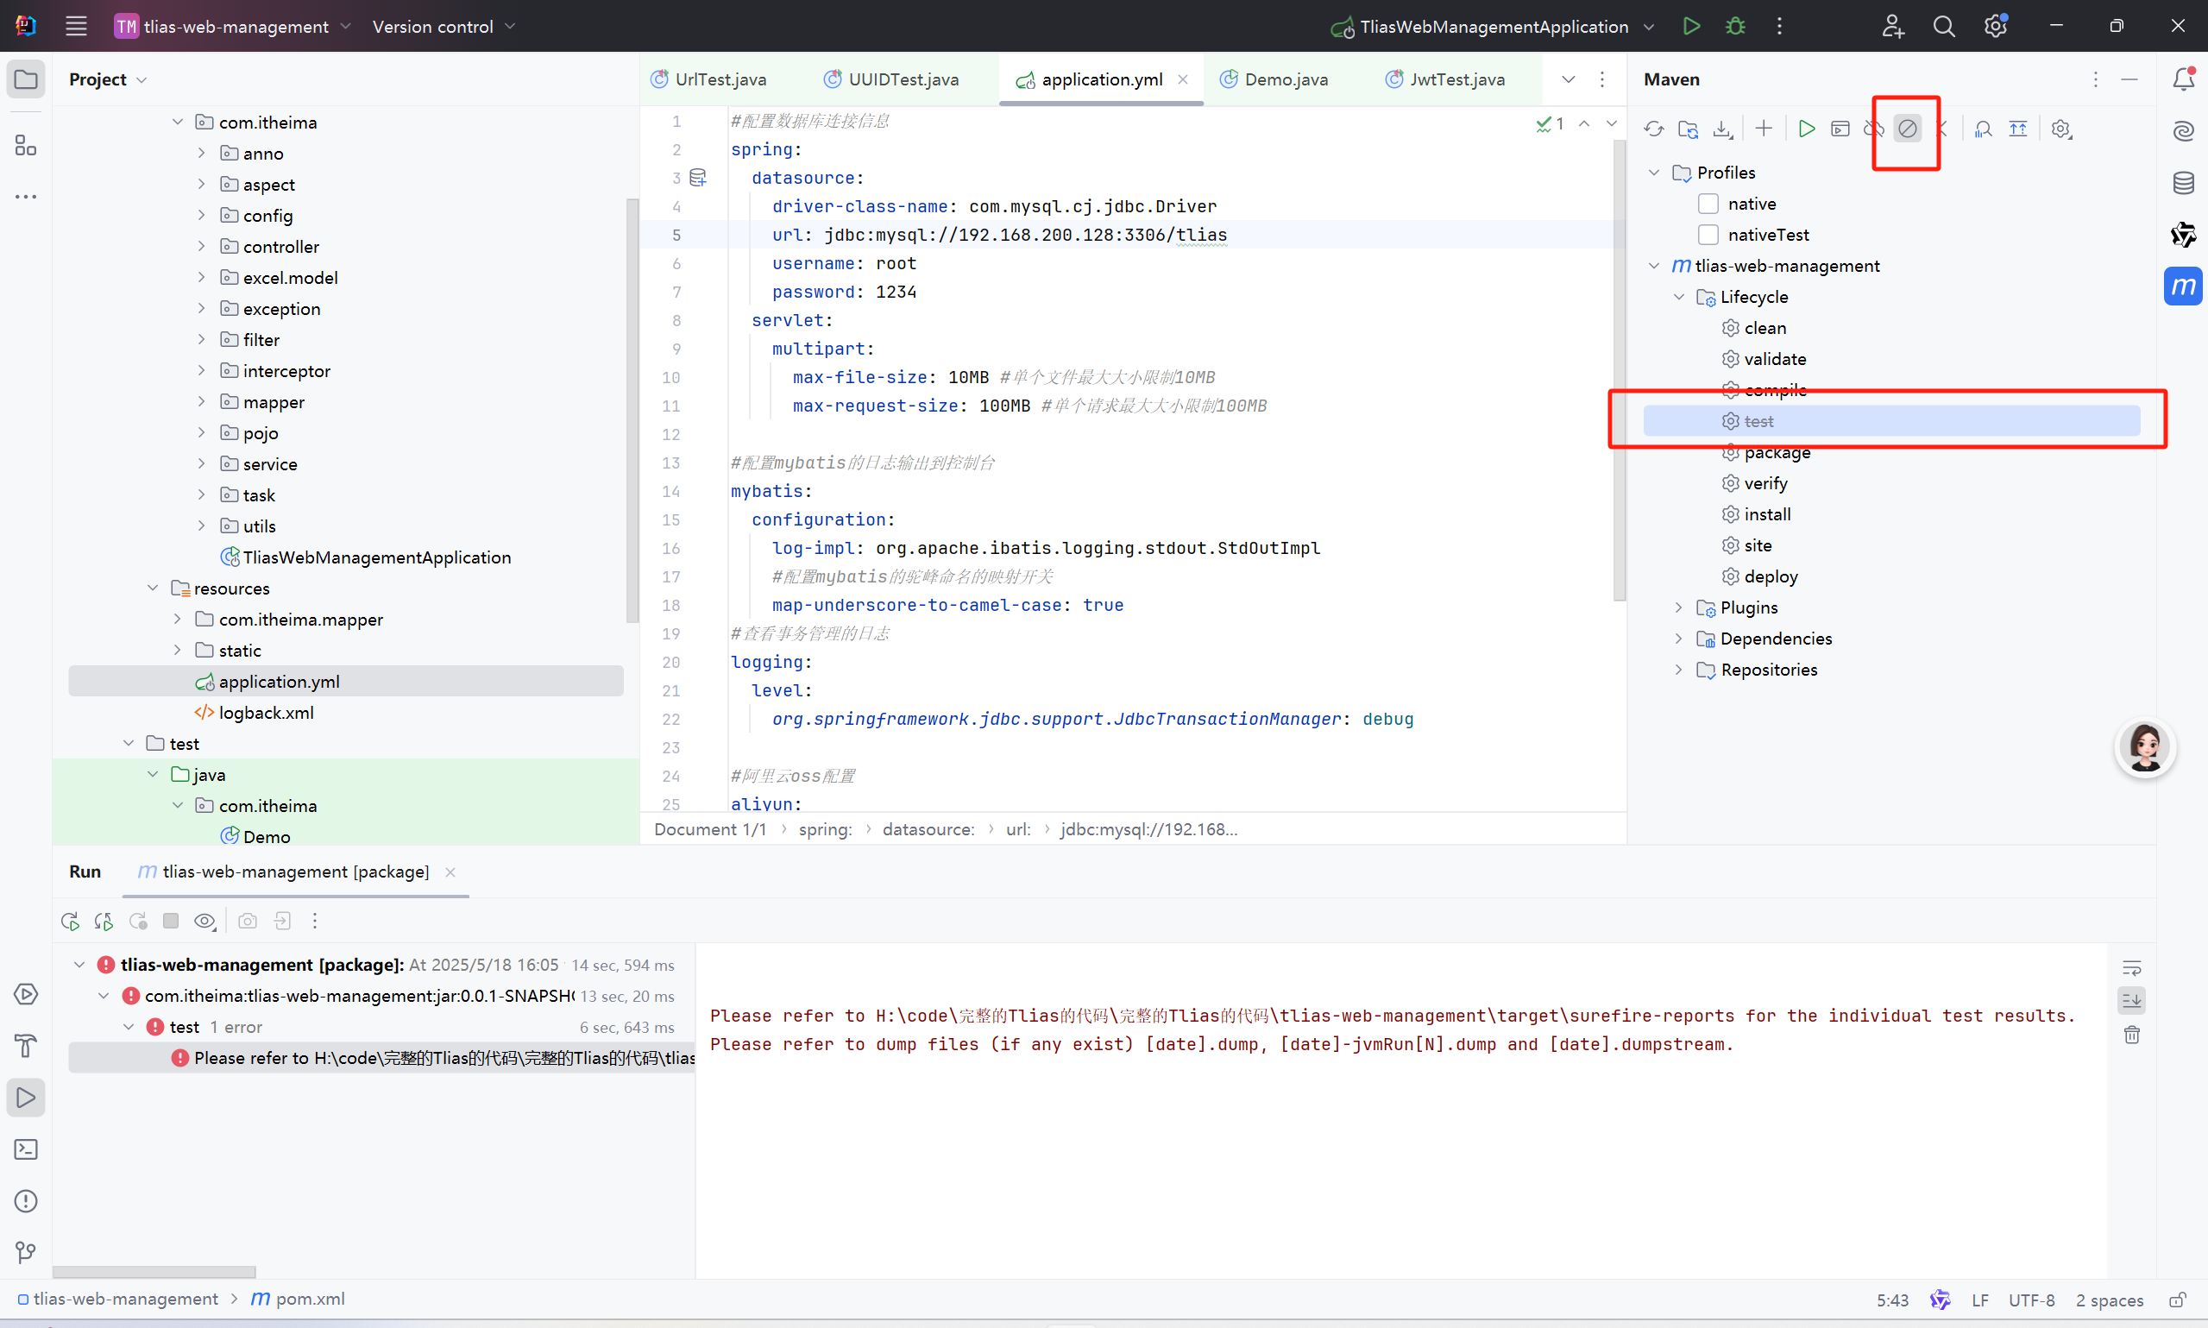This screenshot has width=2208, height=1328.
Task: Select the install lifecycle goal
Action: coord(1766,514)
